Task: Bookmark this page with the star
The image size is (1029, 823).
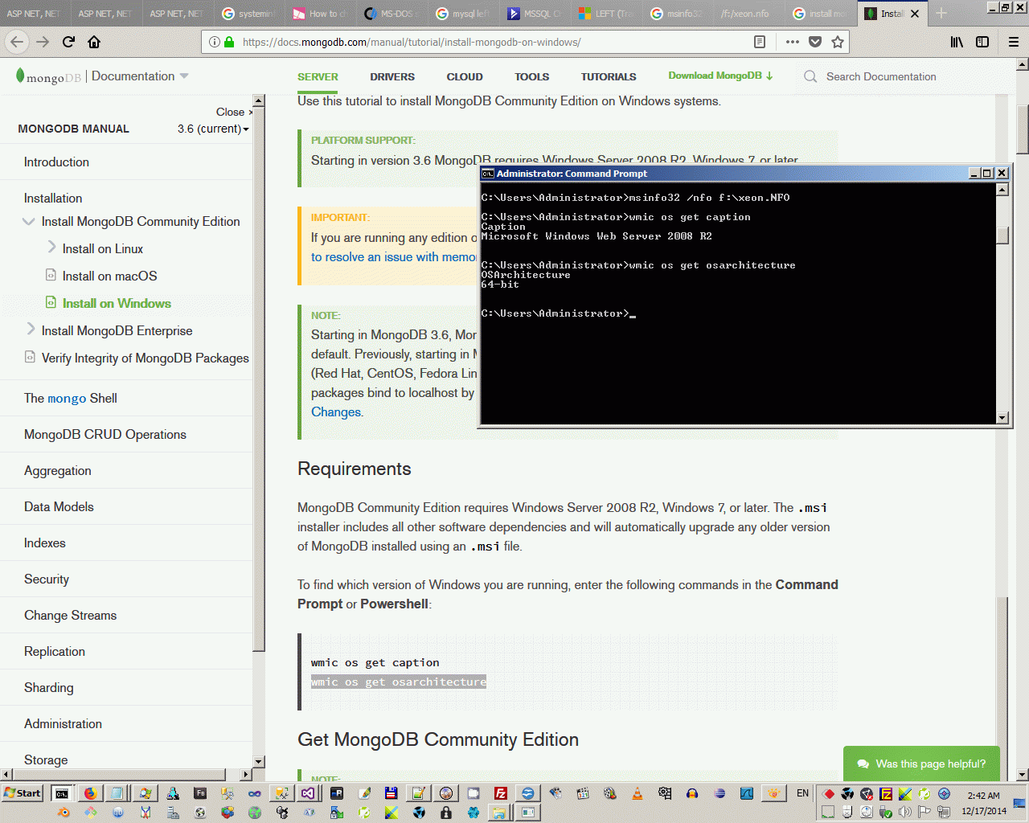Action: pyautogui.click(x=838, y=42)
